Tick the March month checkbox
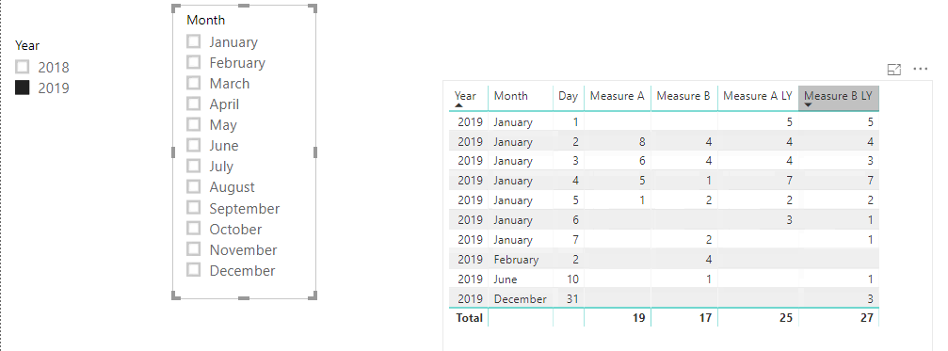Image resolution: width=948 pixels, height=351 pixels. (x=194, y=82)
